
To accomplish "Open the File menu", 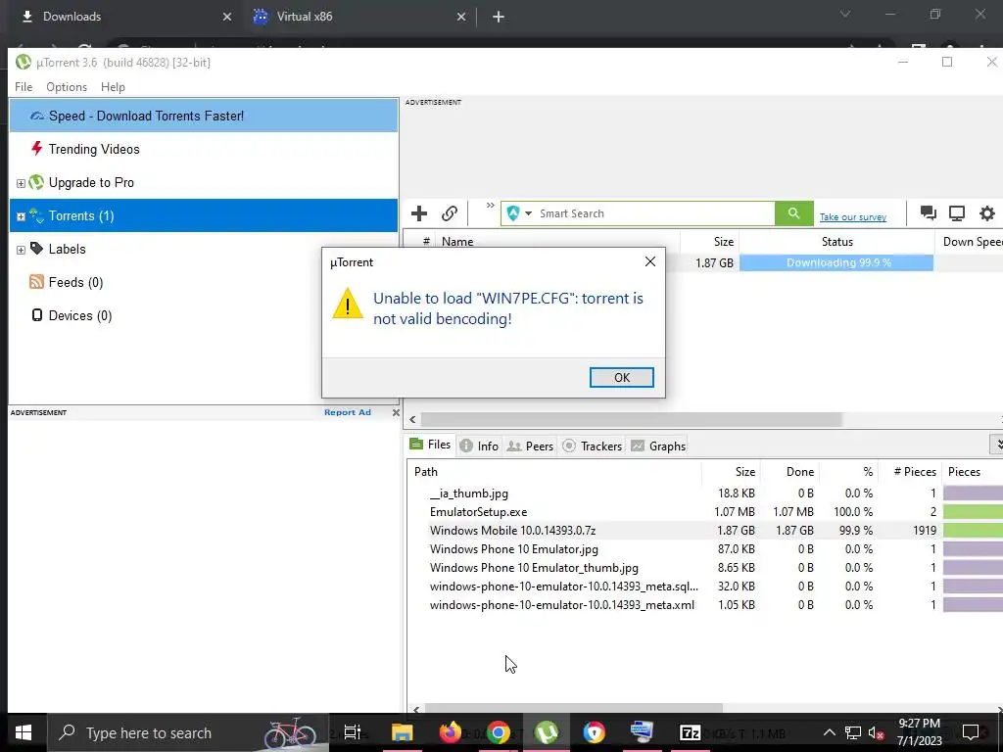I will pyautogui.click(x=24, y=87).
